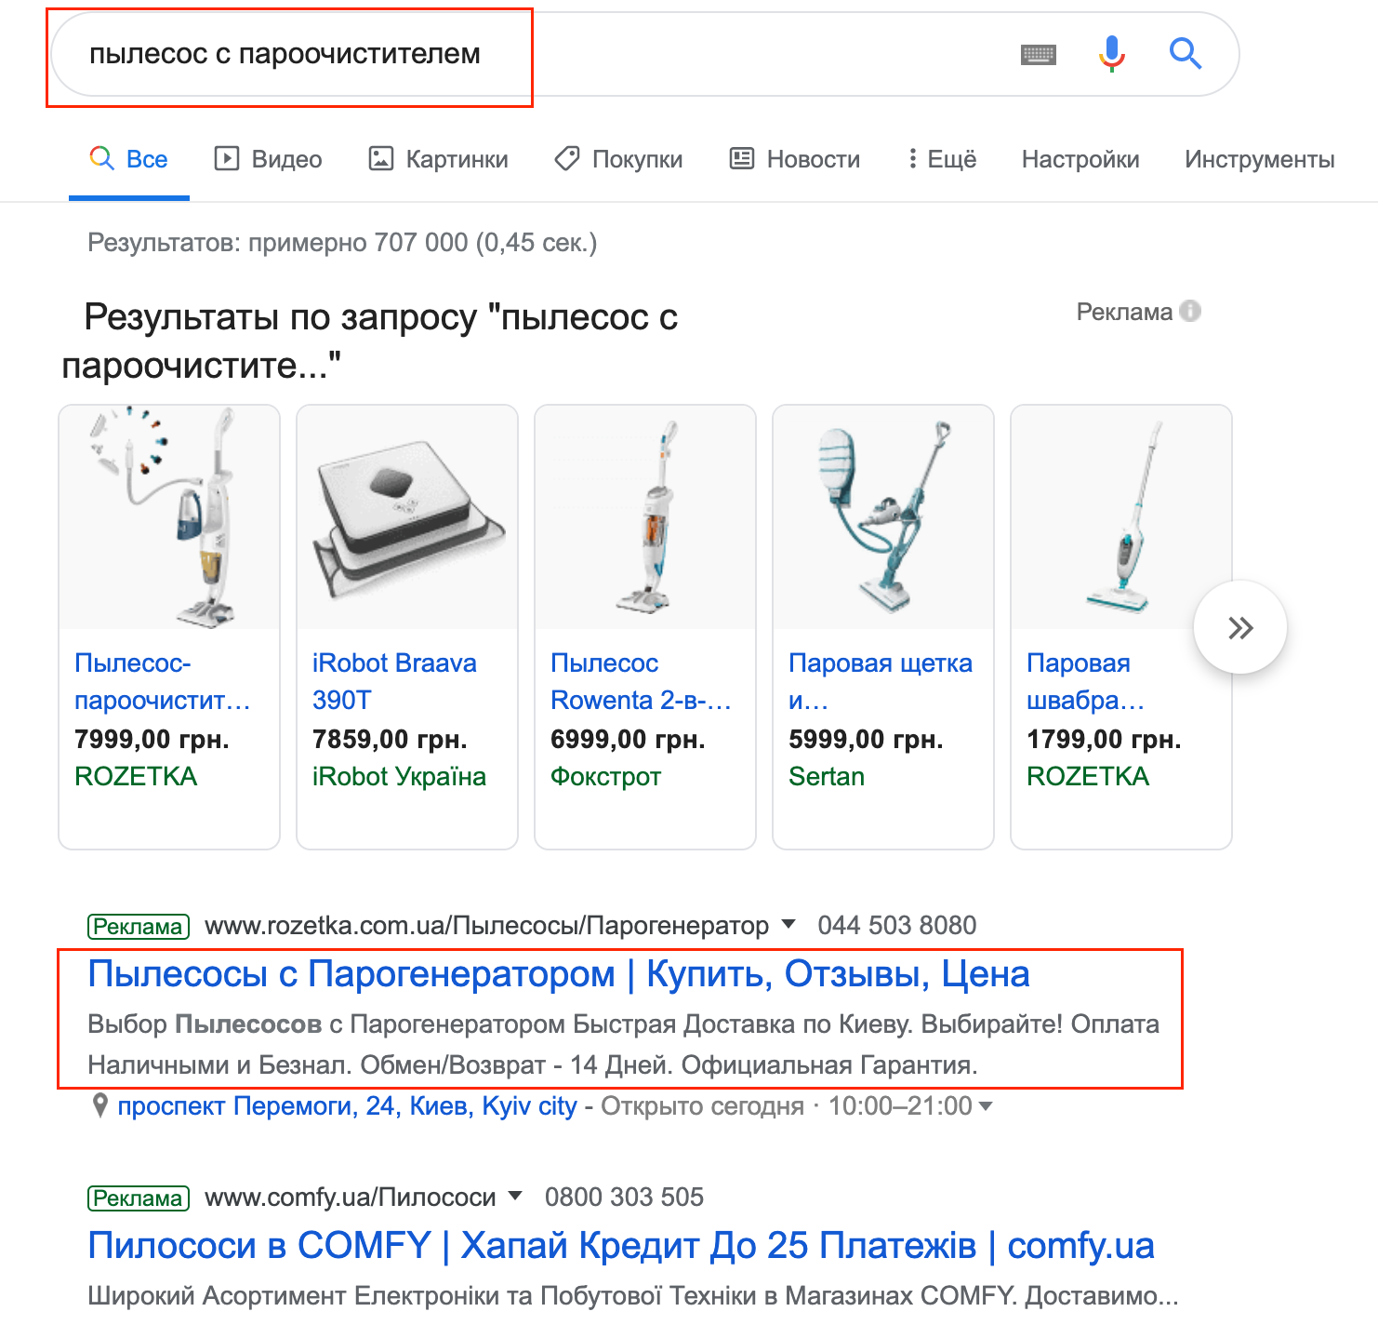Open Настройки search settings

click(1080, 159)
